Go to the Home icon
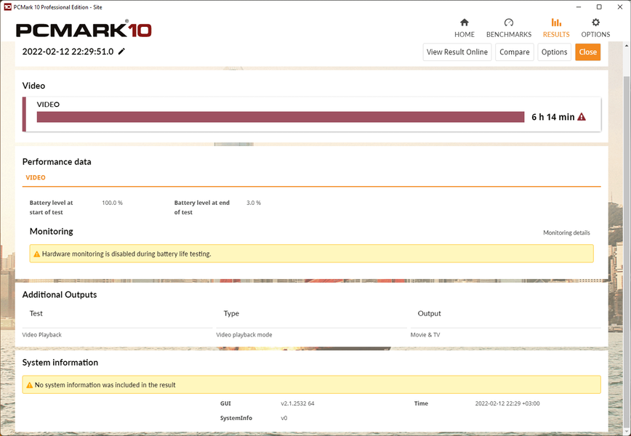 [465, 22]
